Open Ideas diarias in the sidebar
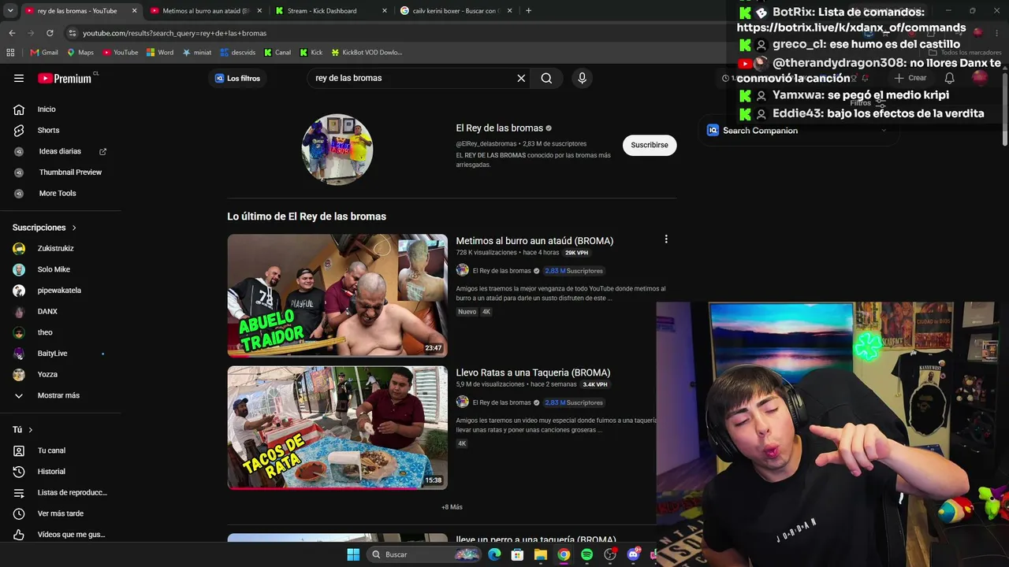Image resolution: width=1009 pixels, height=567 pixels. [x=60, y=151]
